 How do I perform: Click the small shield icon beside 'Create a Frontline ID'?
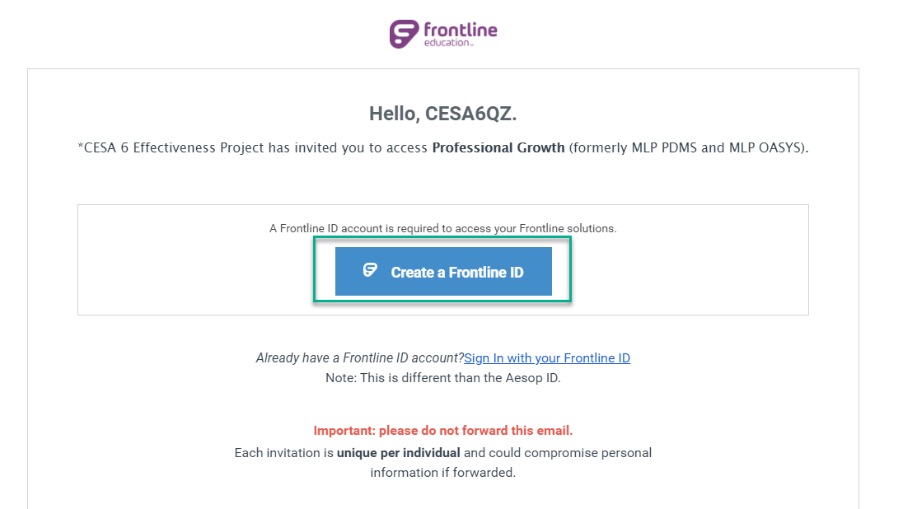(368, 270)
